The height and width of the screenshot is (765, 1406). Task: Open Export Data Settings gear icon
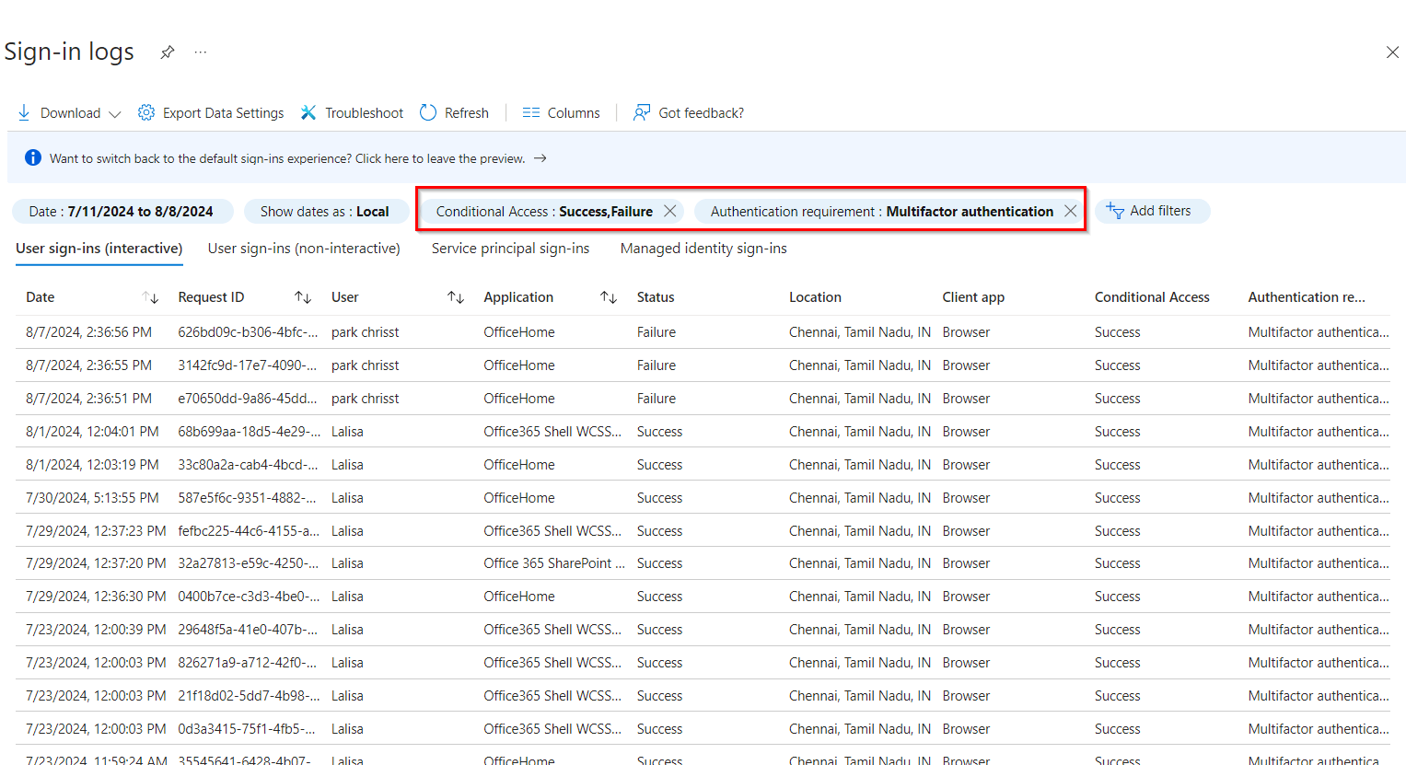click(146, 112)
